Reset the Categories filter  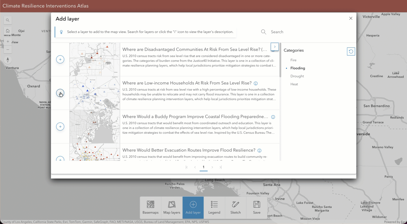click(351, 51)
